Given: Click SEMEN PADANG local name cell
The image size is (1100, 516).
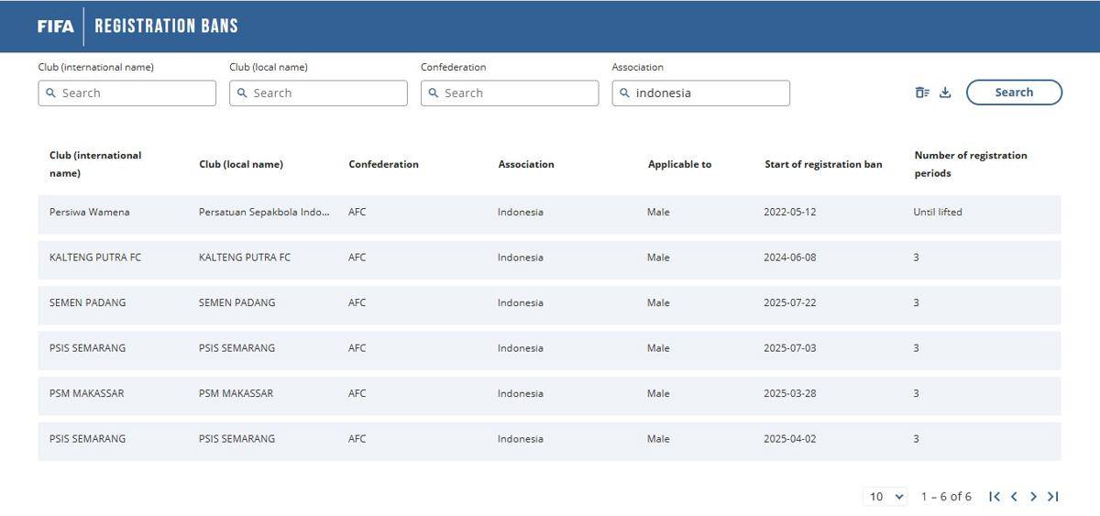Looking at the screenshot, I should (x=237, y=302).
